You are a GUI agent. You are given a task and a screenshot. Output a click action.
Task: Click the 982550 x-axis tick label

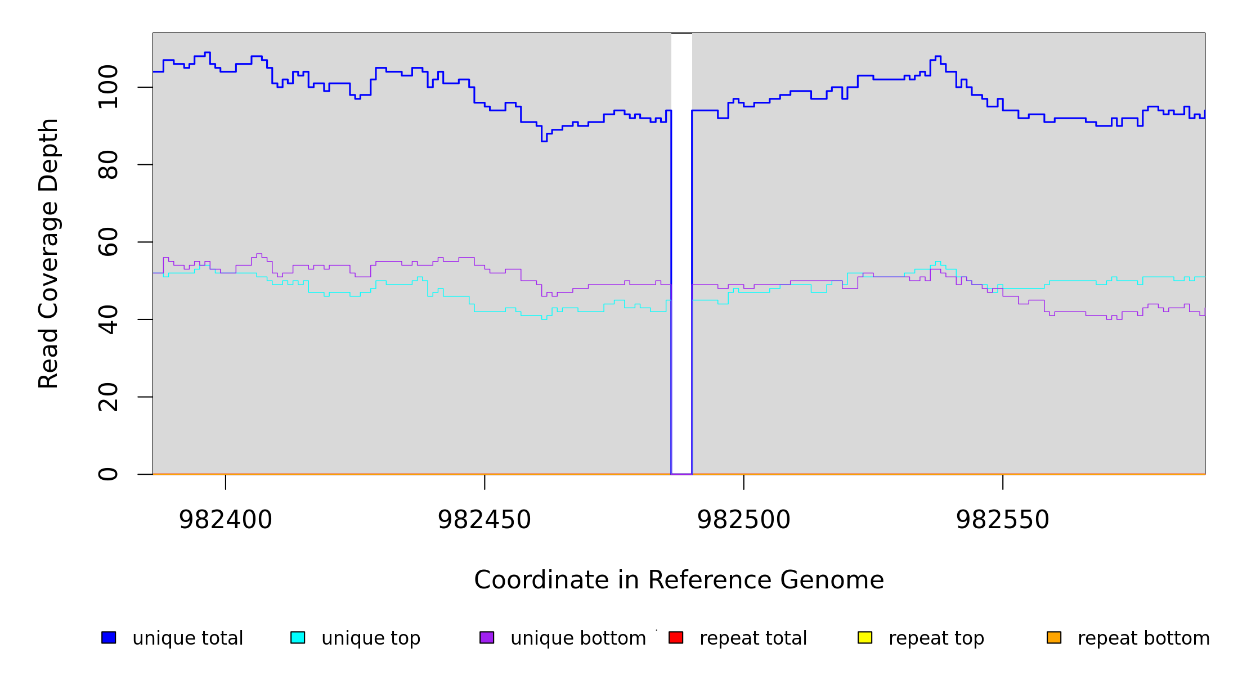[x=1003, y=520]
